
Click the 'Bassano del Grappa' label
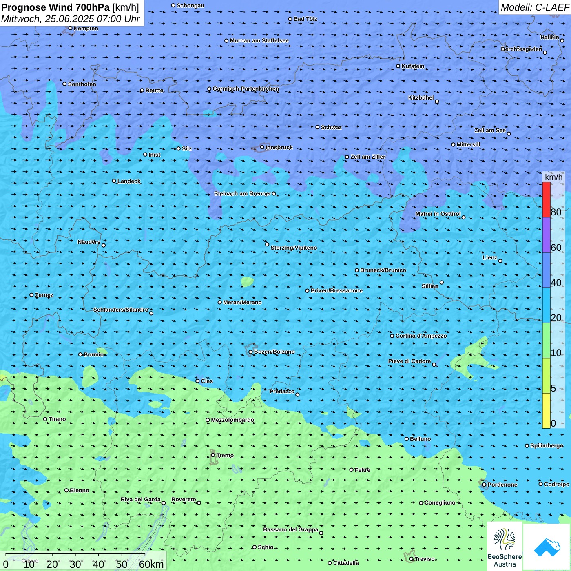(x=291, y=529)
